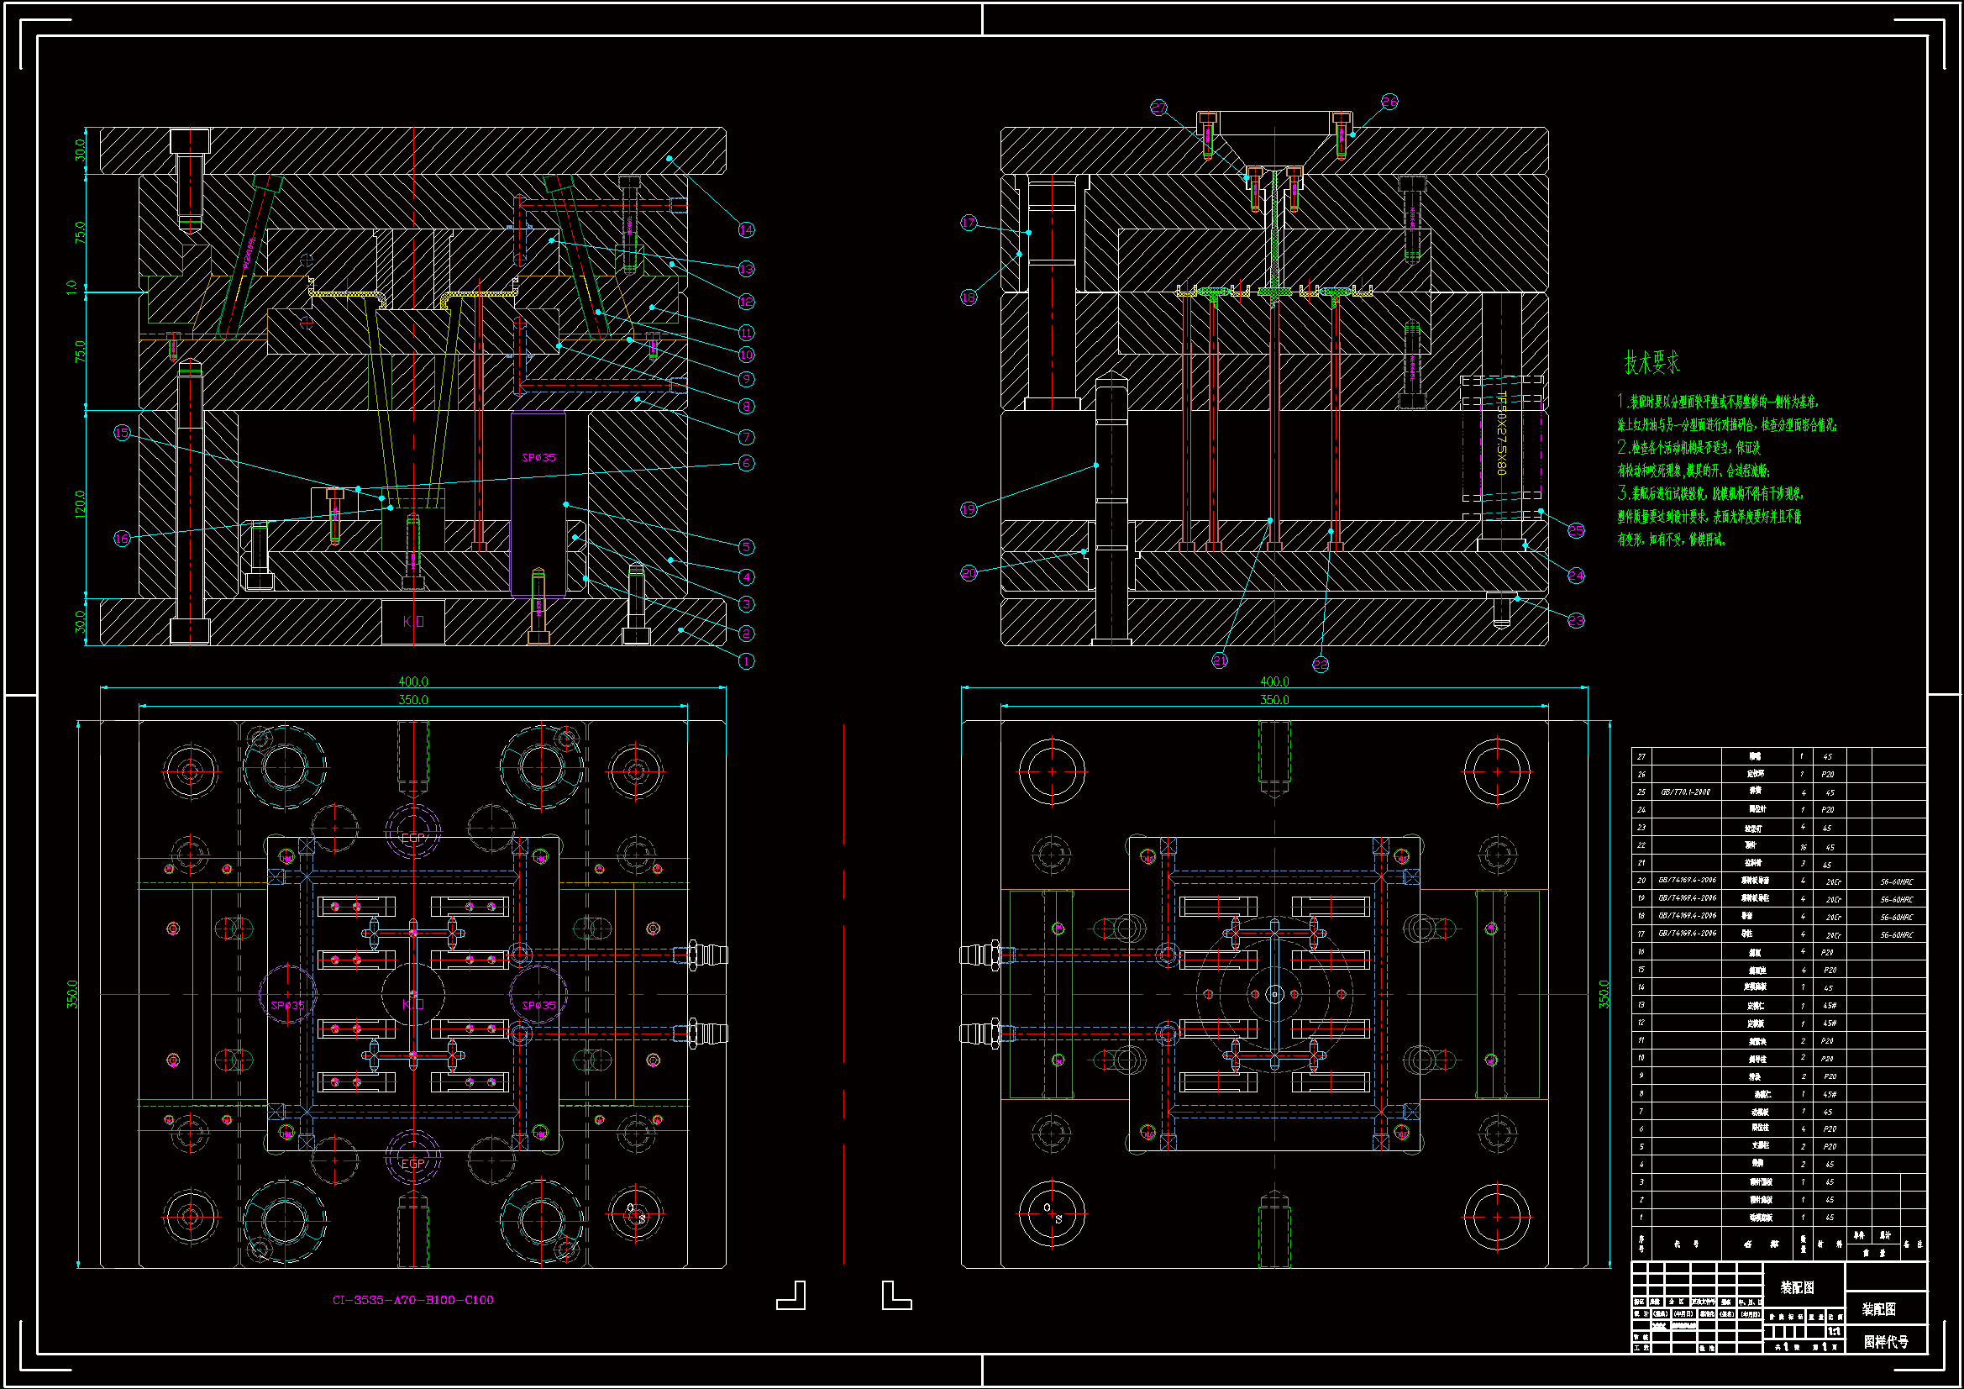Viewport: 1964px width, 1389px height.
Task: Click the 350.0 dimension above bottom-right plan view
Action: [x=1273, y=700]
